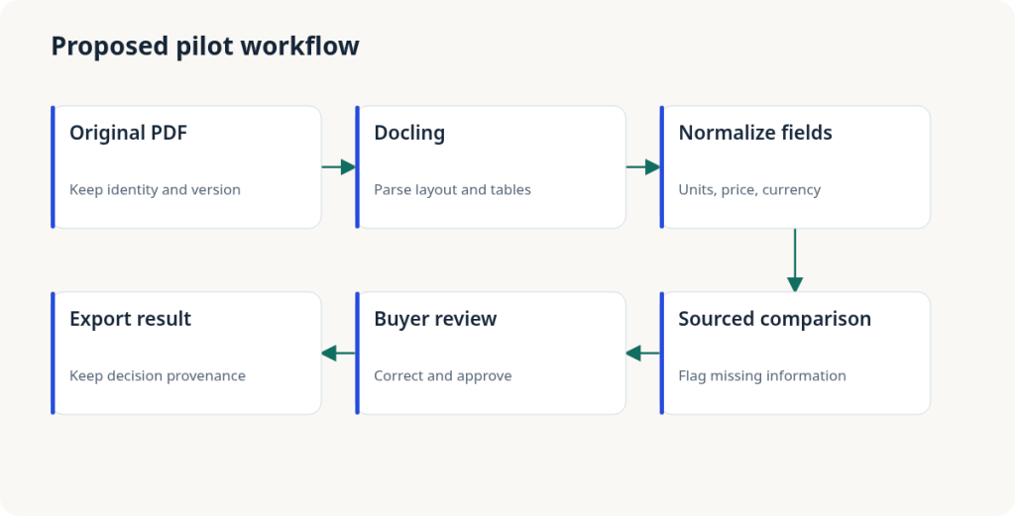This screenshot has height=516, width=1015.
Task: Select the 'Export result' card title
Action: [x=130, y=319]
